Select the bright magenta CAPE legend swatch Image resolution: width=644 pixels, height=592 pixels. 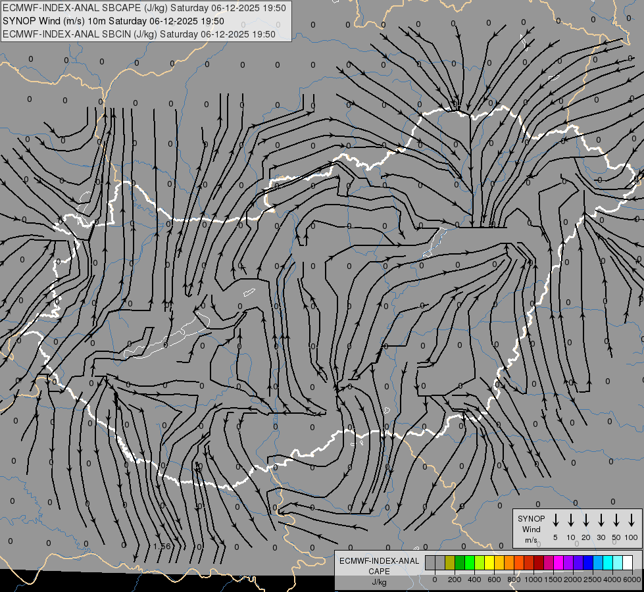(558, 562)
